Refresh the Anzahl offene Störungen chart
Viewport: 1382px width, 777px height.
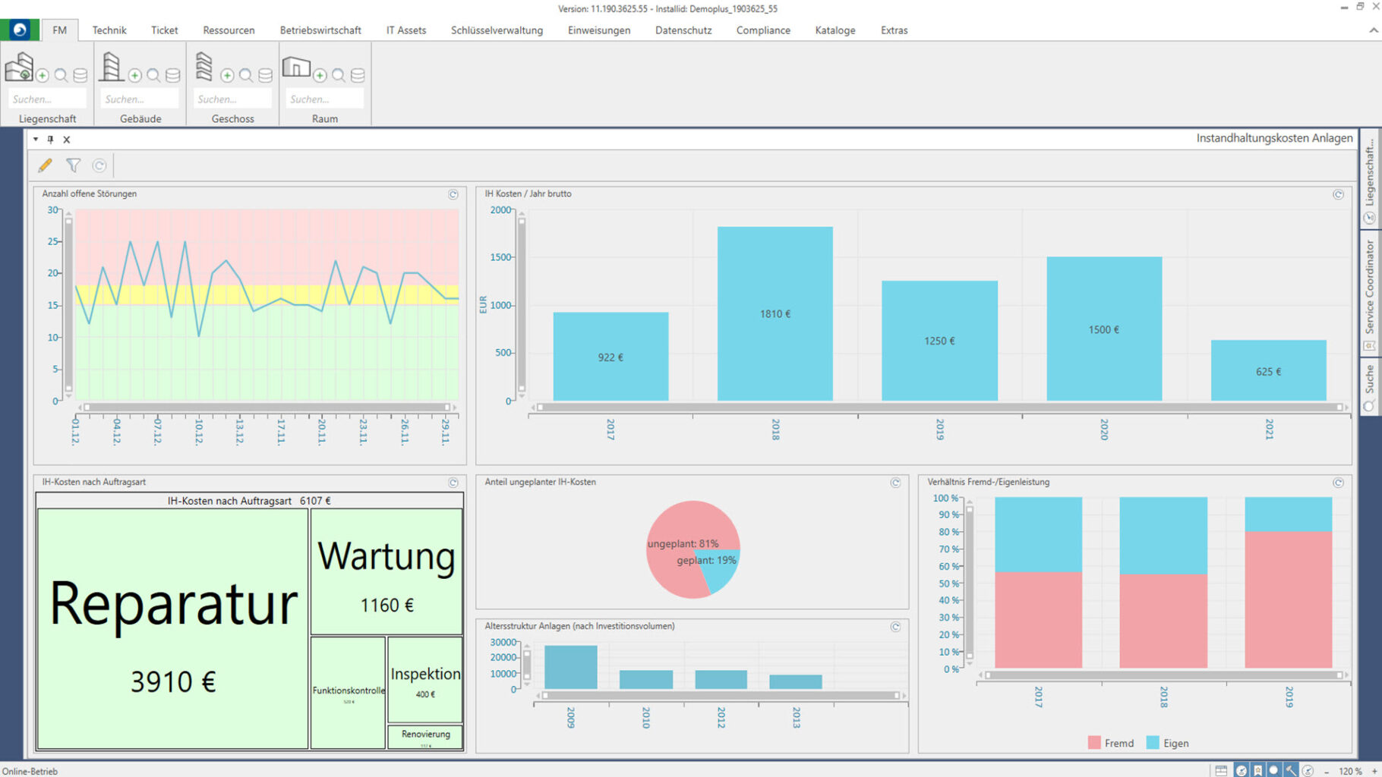pos(453,194)
